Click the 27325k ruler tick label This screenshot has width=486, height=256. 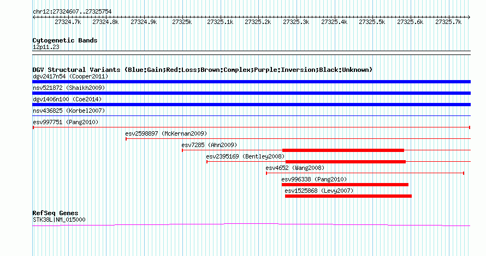click(182, 22)
